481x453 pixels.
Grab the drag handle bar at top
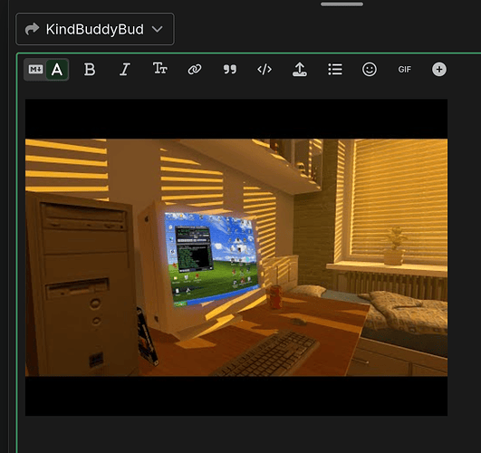coord(342,4)
